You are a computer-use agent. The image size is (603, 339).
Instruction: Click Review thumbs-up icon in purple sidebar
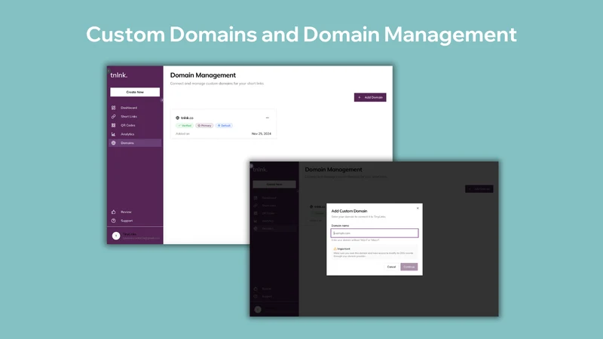[114, 212]
